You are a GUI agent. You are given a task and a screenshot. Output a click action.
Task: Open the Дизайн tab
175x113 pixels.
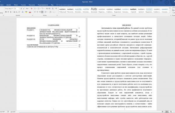pyautogui.click(x=8, y=5)
